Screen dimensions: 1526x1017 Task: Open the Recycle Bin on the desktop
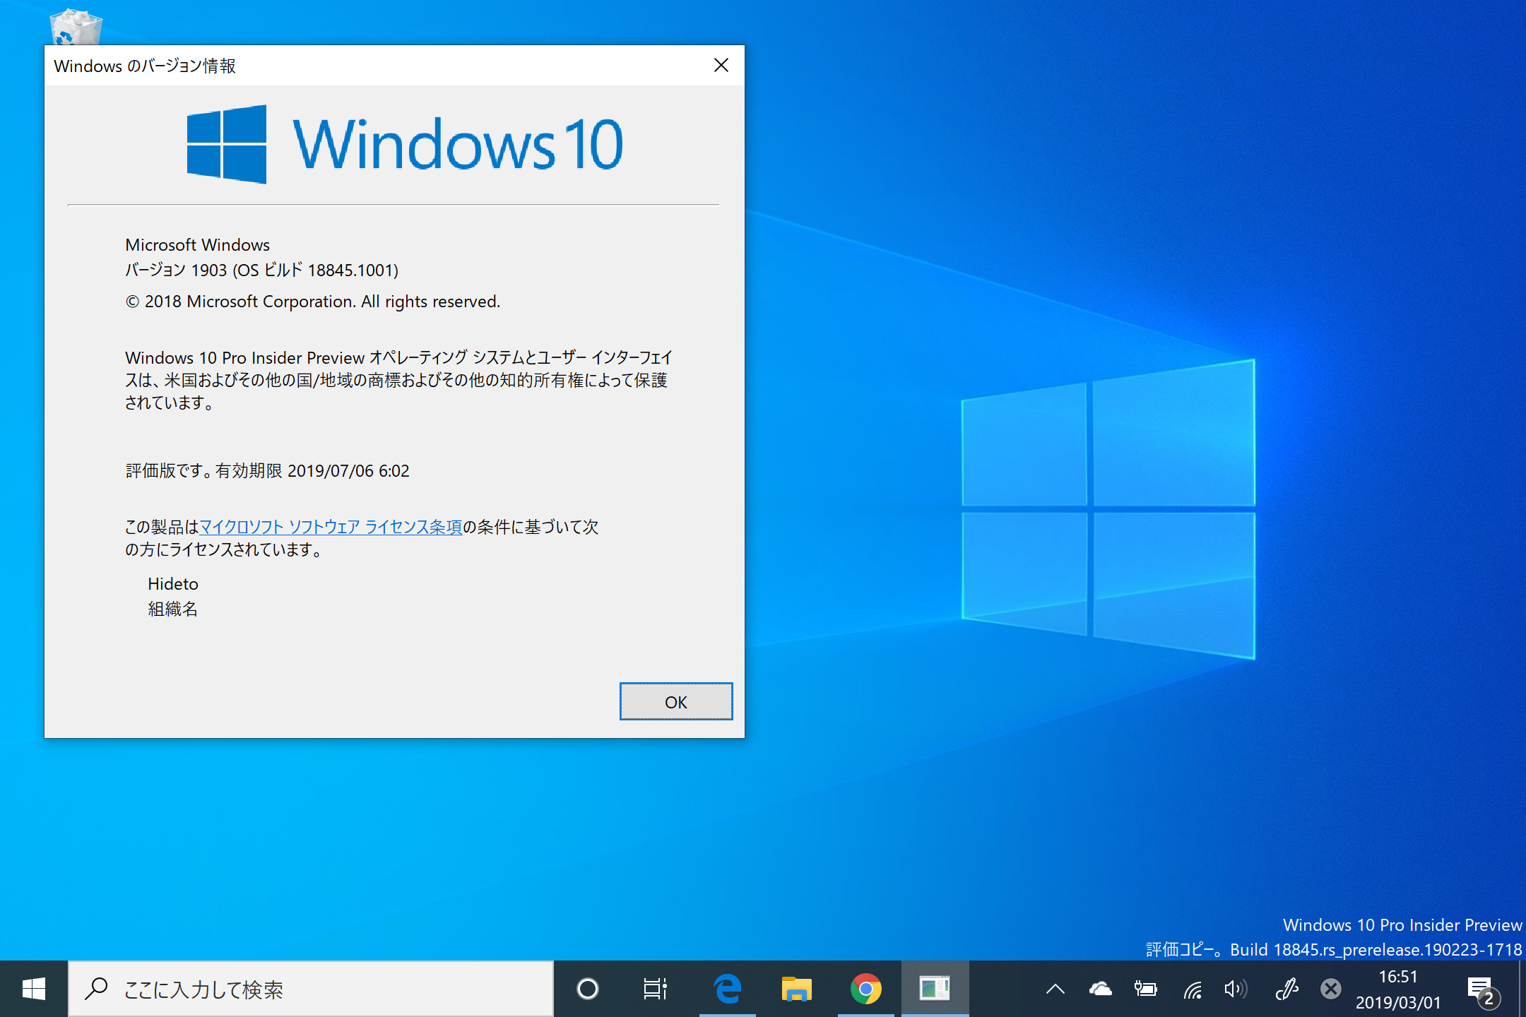pos(76,28)
